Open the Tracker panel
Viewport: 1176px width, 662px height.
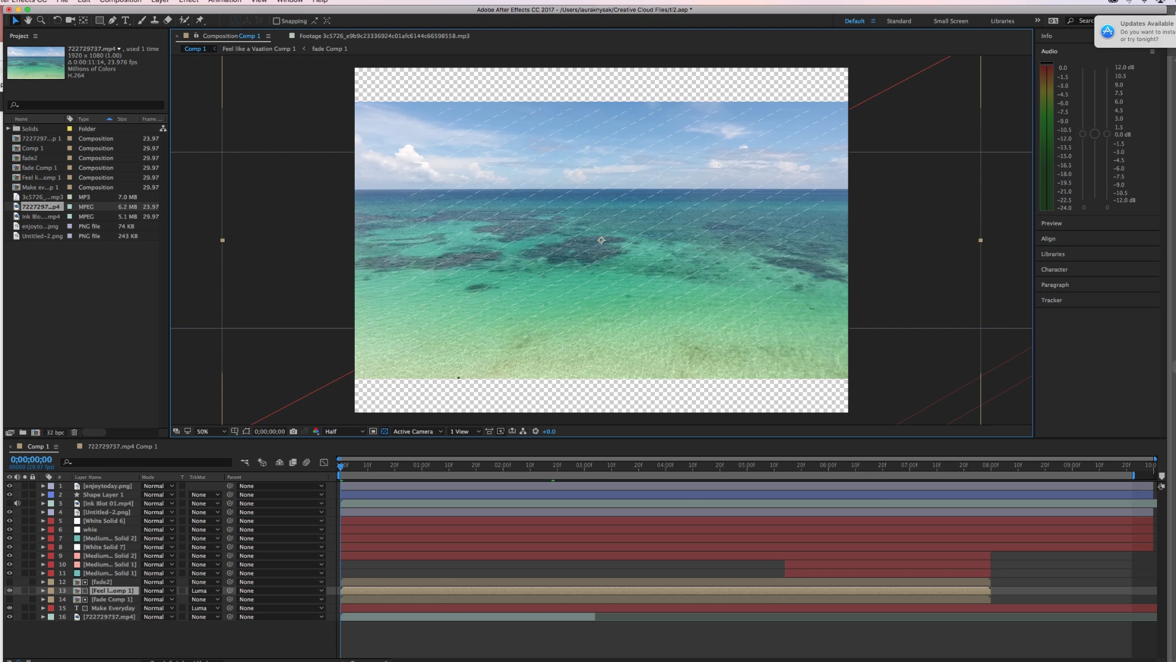[x=1051, y=300]
